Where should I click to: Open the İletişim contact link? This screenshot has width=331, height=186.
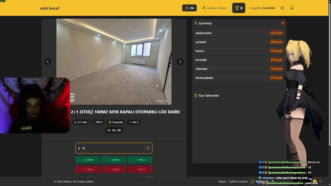click(222, 182)
